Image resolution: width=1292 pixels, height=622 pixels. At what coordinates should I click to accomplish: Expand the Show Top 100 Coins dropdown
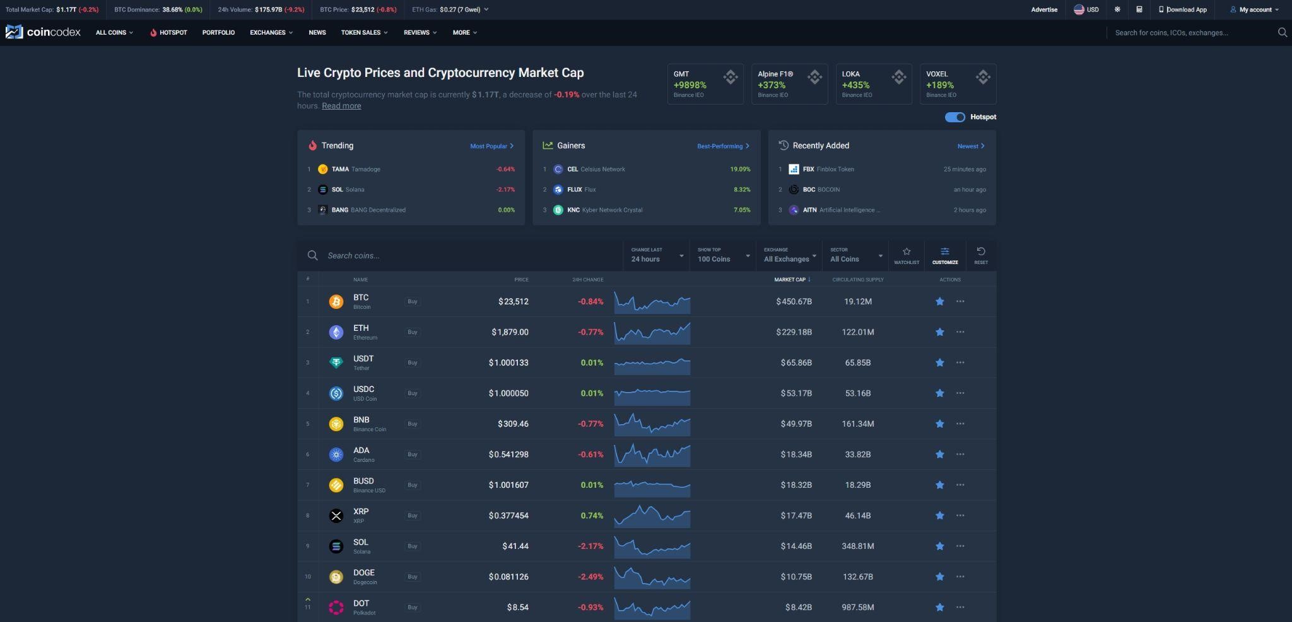point(721,255)
